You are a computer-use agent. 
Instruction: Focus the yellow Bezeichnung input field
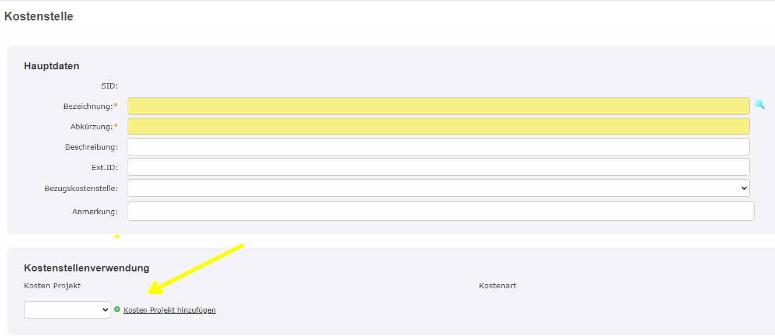(x=438, y=106)
